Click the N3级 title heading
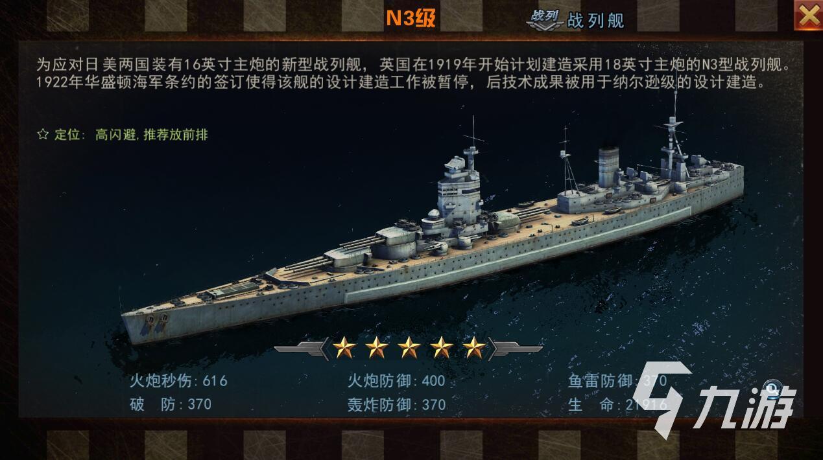 [x=411, y=18]
